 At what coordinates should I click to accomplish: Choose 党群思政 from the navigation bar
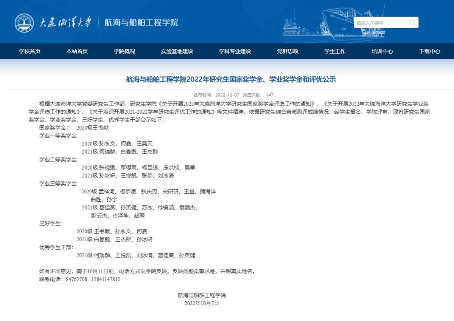tap(288, 51)
